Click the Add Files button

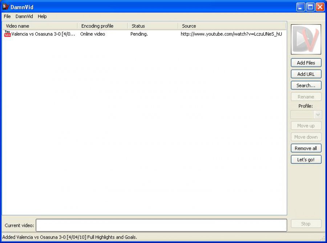pos(306,63)
